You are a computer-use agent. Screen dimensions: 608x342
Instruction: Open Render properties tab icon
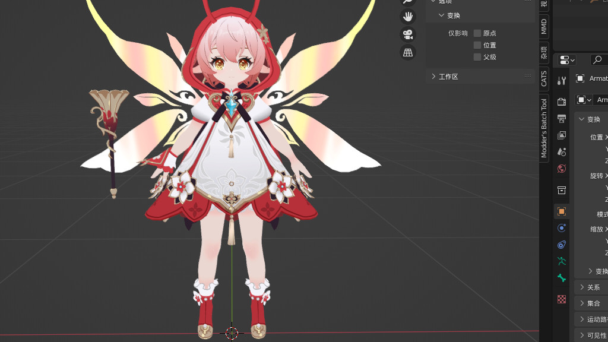pyautogui.click(x=562, y=102)
